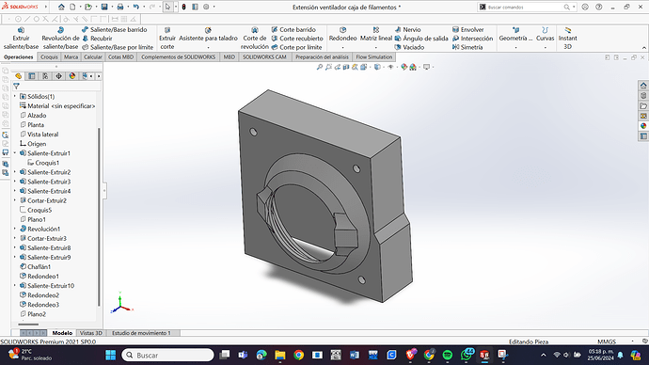Open the DisplayManager color ball tab
This screenshot has height=365, width=649.
tap(72, 76)
